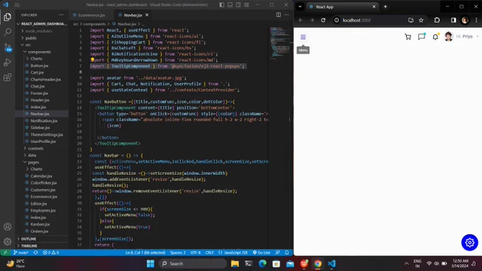The width and height of the screenshot is (482, 271).
Task: Open the Accounts menu in VS Code
Action: click(x=7, y=226)
